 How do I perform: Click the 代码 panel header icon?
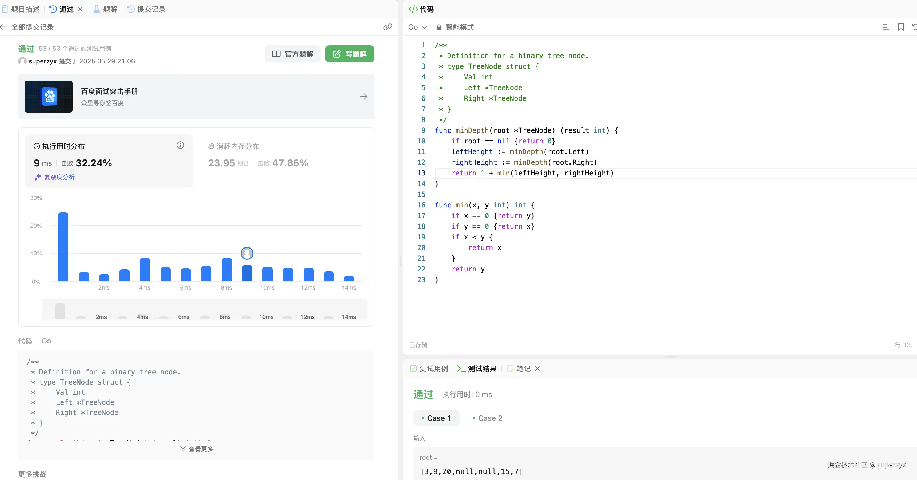click(x=413, y=9)
